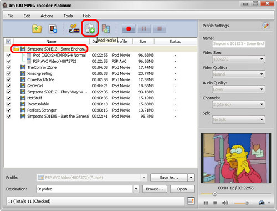The height and width of the screenshot is (211, 277).
Task: Open the Edit menu
Action: coord(27,16)
